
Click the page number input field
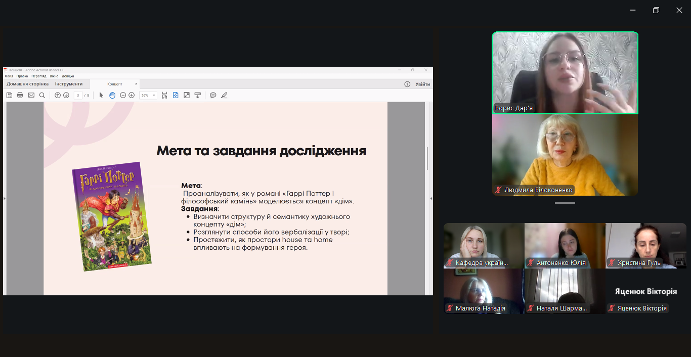[78, 95]
